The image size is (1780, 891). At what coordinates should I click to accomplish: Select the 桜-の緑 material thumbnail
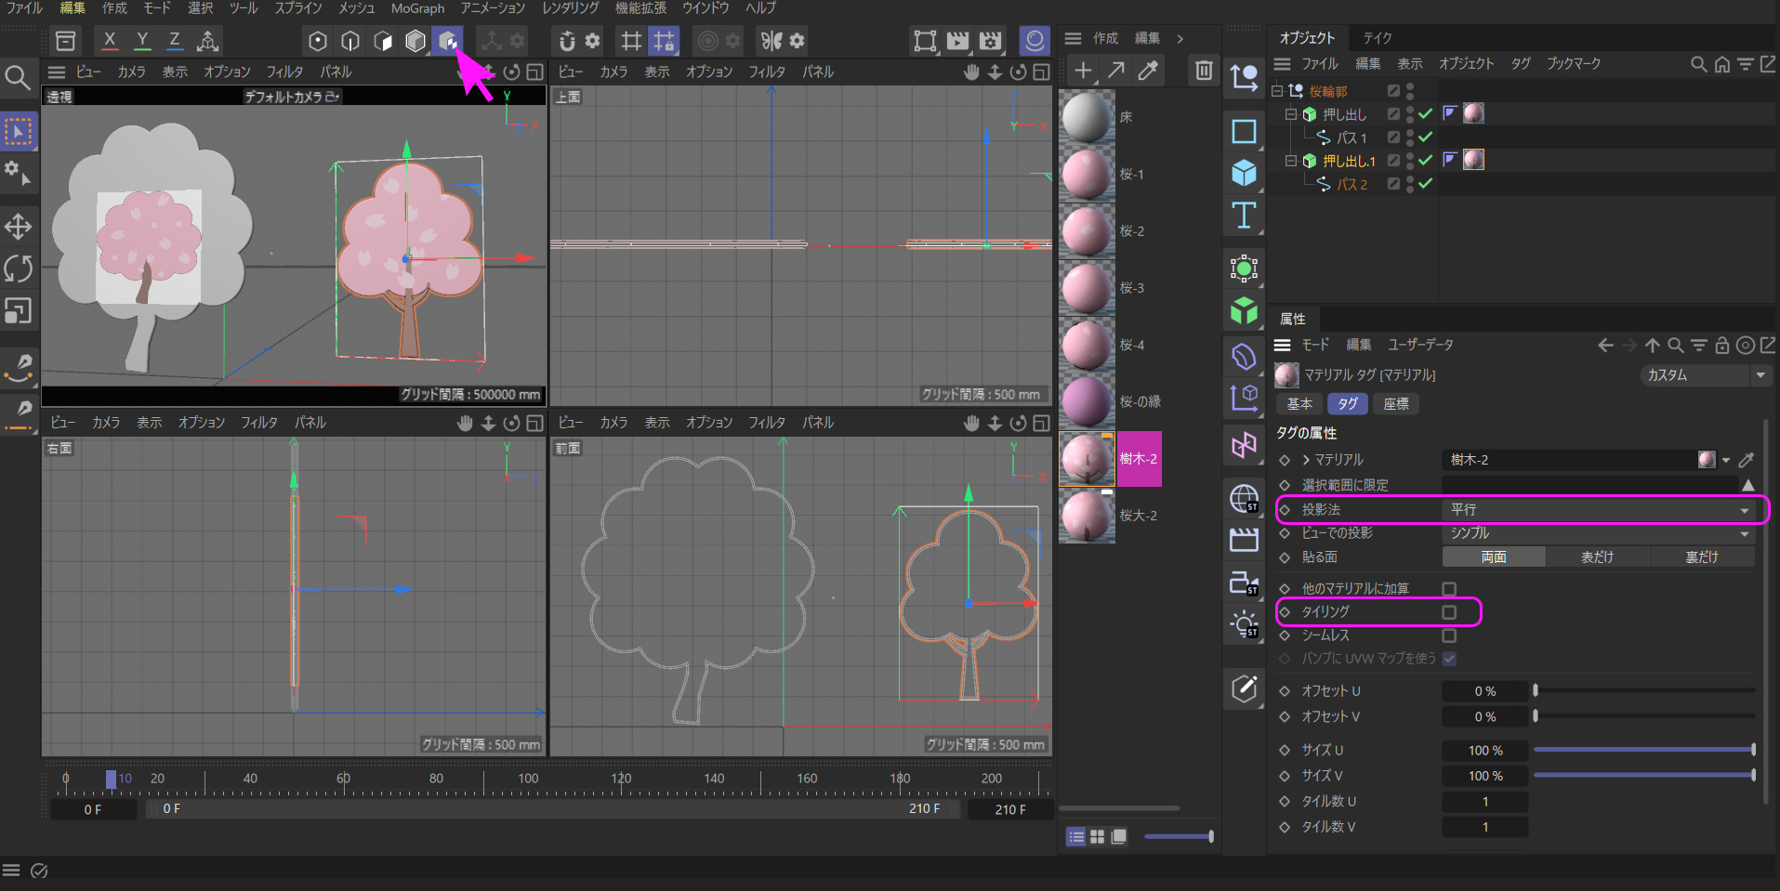pos(1087,402)
